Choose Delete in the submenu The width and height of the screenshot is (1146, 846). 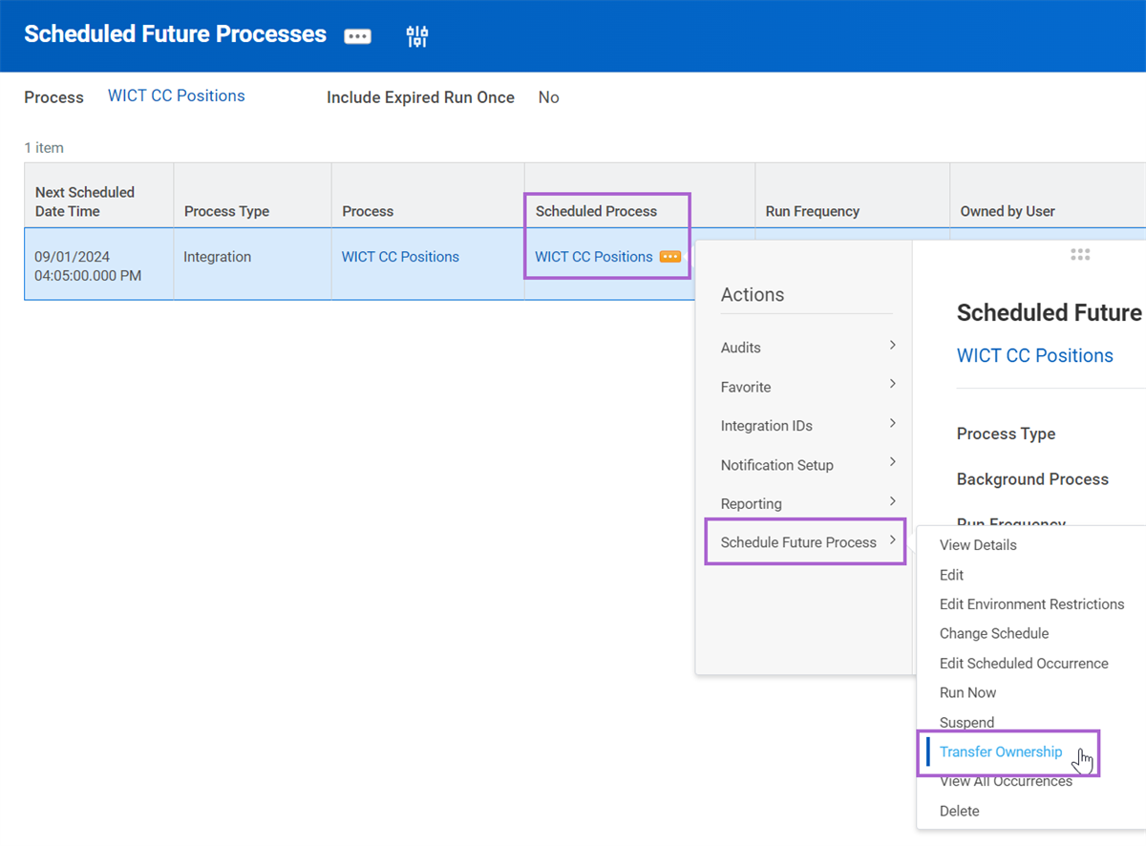click(959, 811)
